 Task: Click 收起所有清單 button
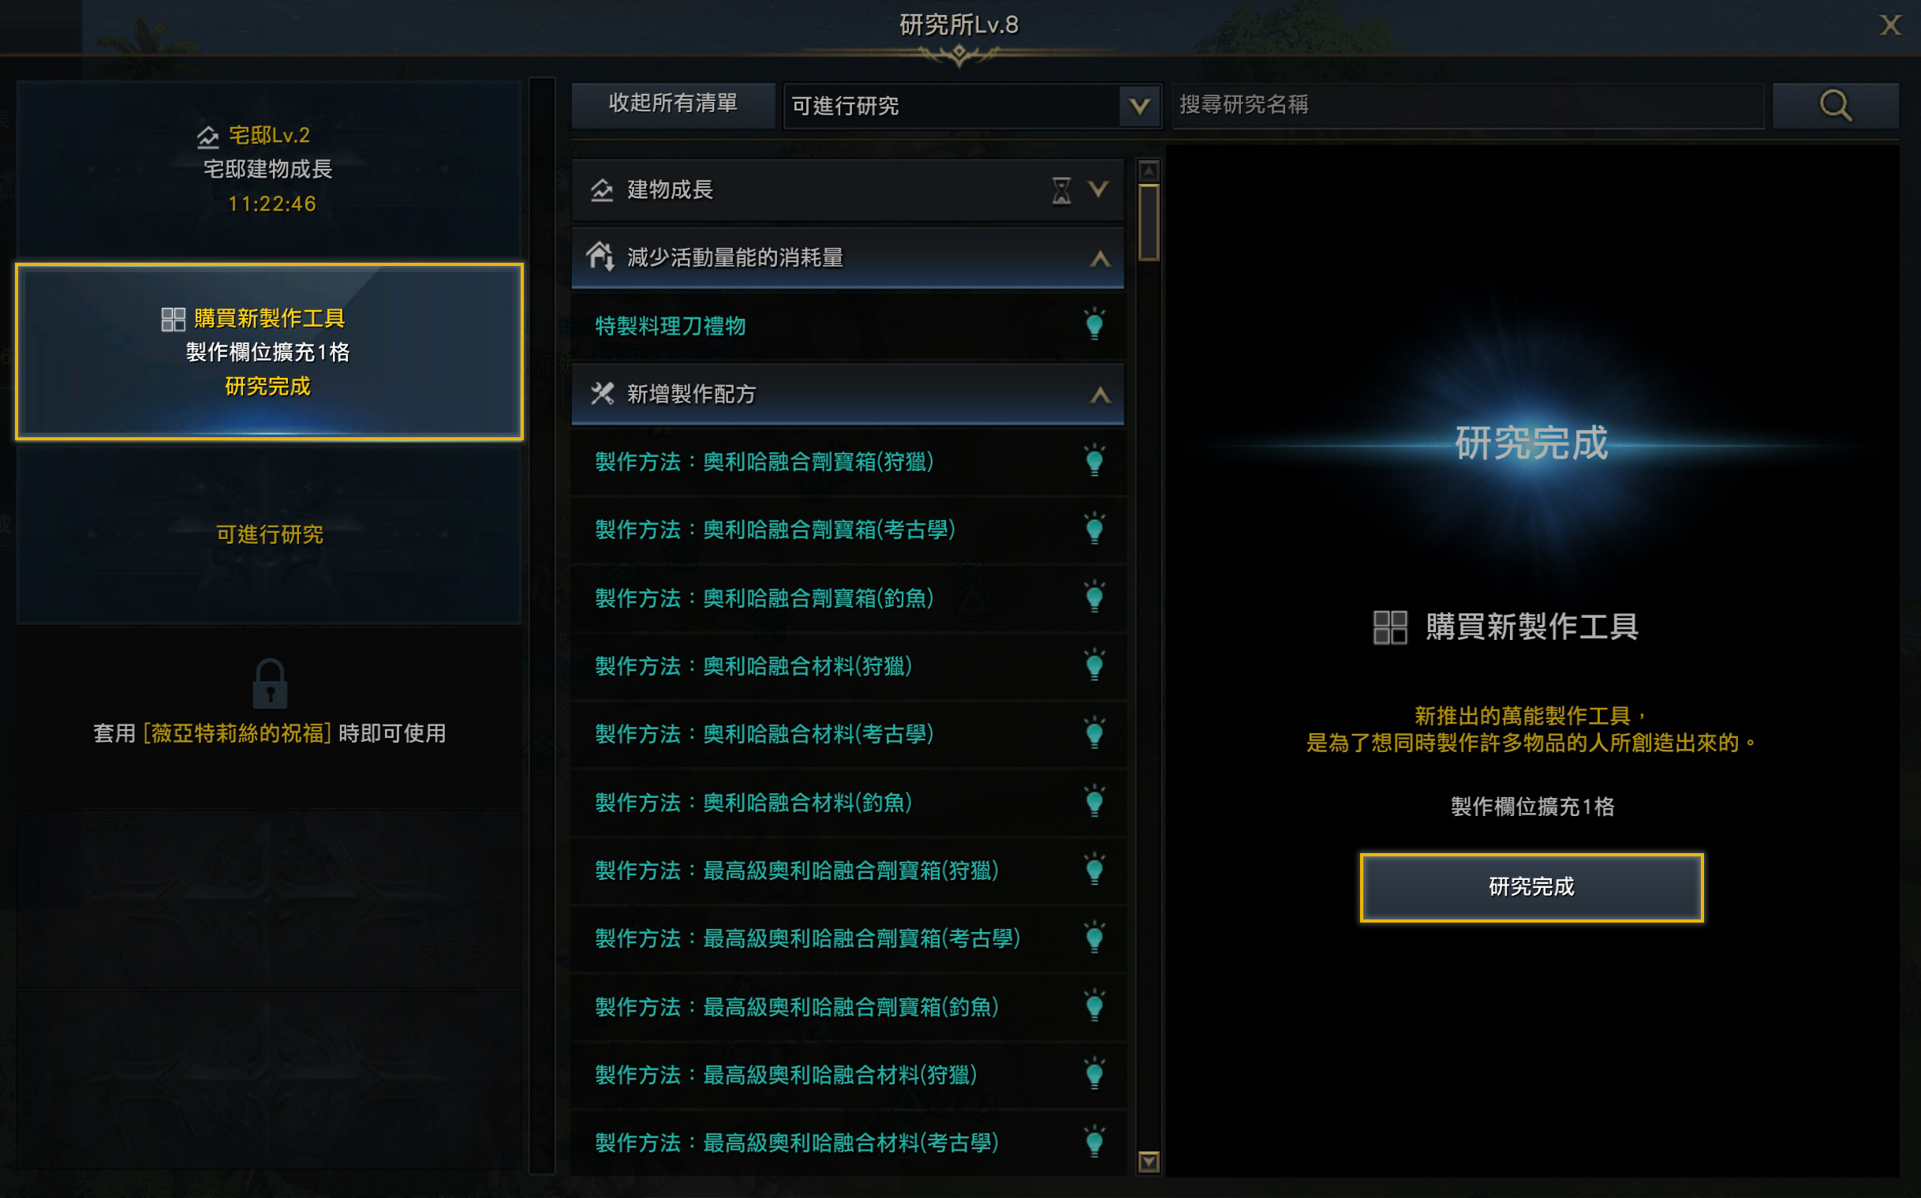tap(673, 105)
